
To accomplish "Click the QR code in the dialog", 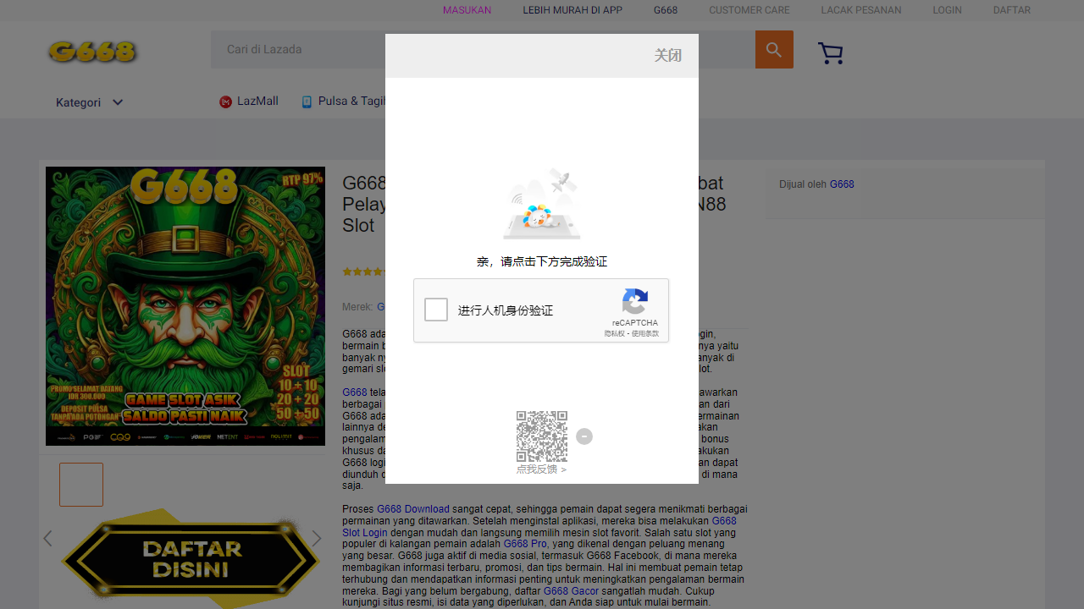I will coord(542,436).
